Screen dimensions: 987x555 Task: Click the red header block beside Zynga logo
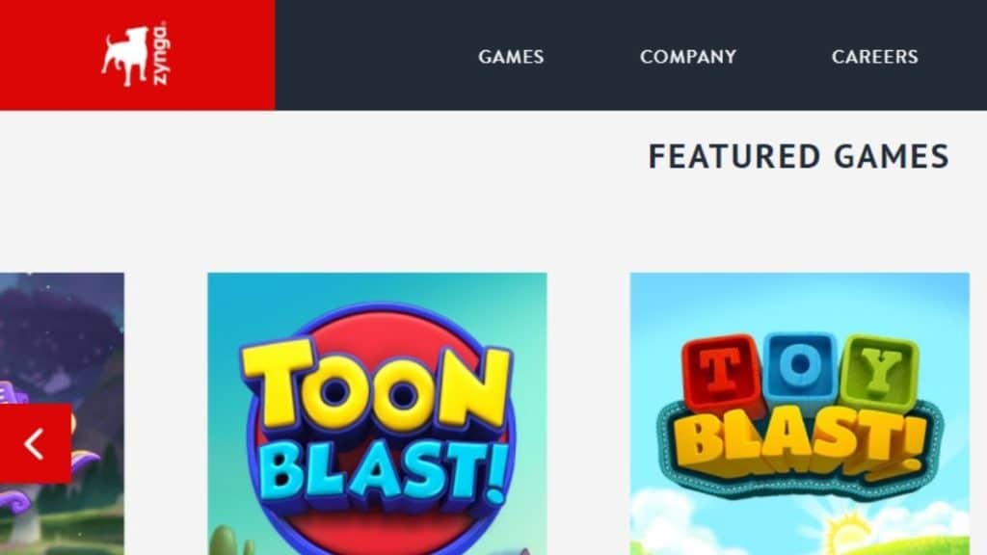(x=137, y=55)
